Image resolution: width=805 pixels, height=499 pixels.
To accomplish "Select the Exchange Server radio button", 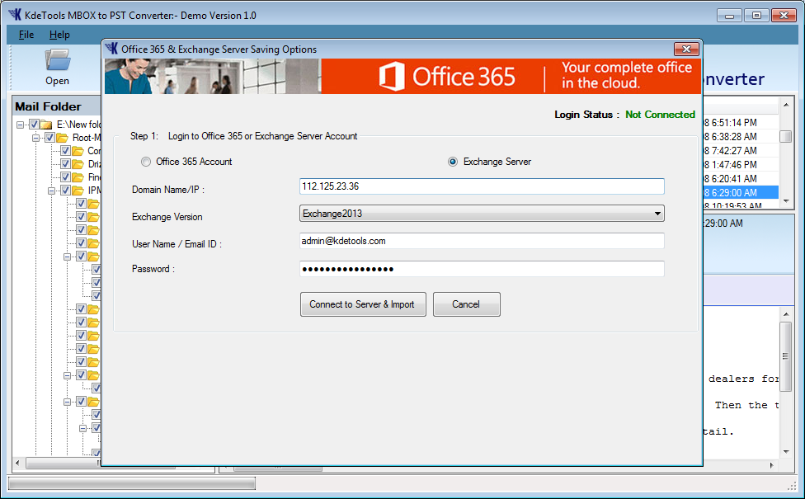I will tap(453, 162).
